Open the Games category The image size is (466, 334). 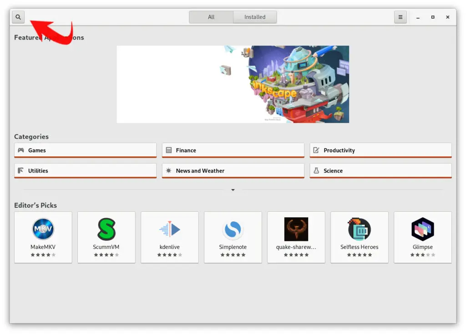click(x=85, y=150)
